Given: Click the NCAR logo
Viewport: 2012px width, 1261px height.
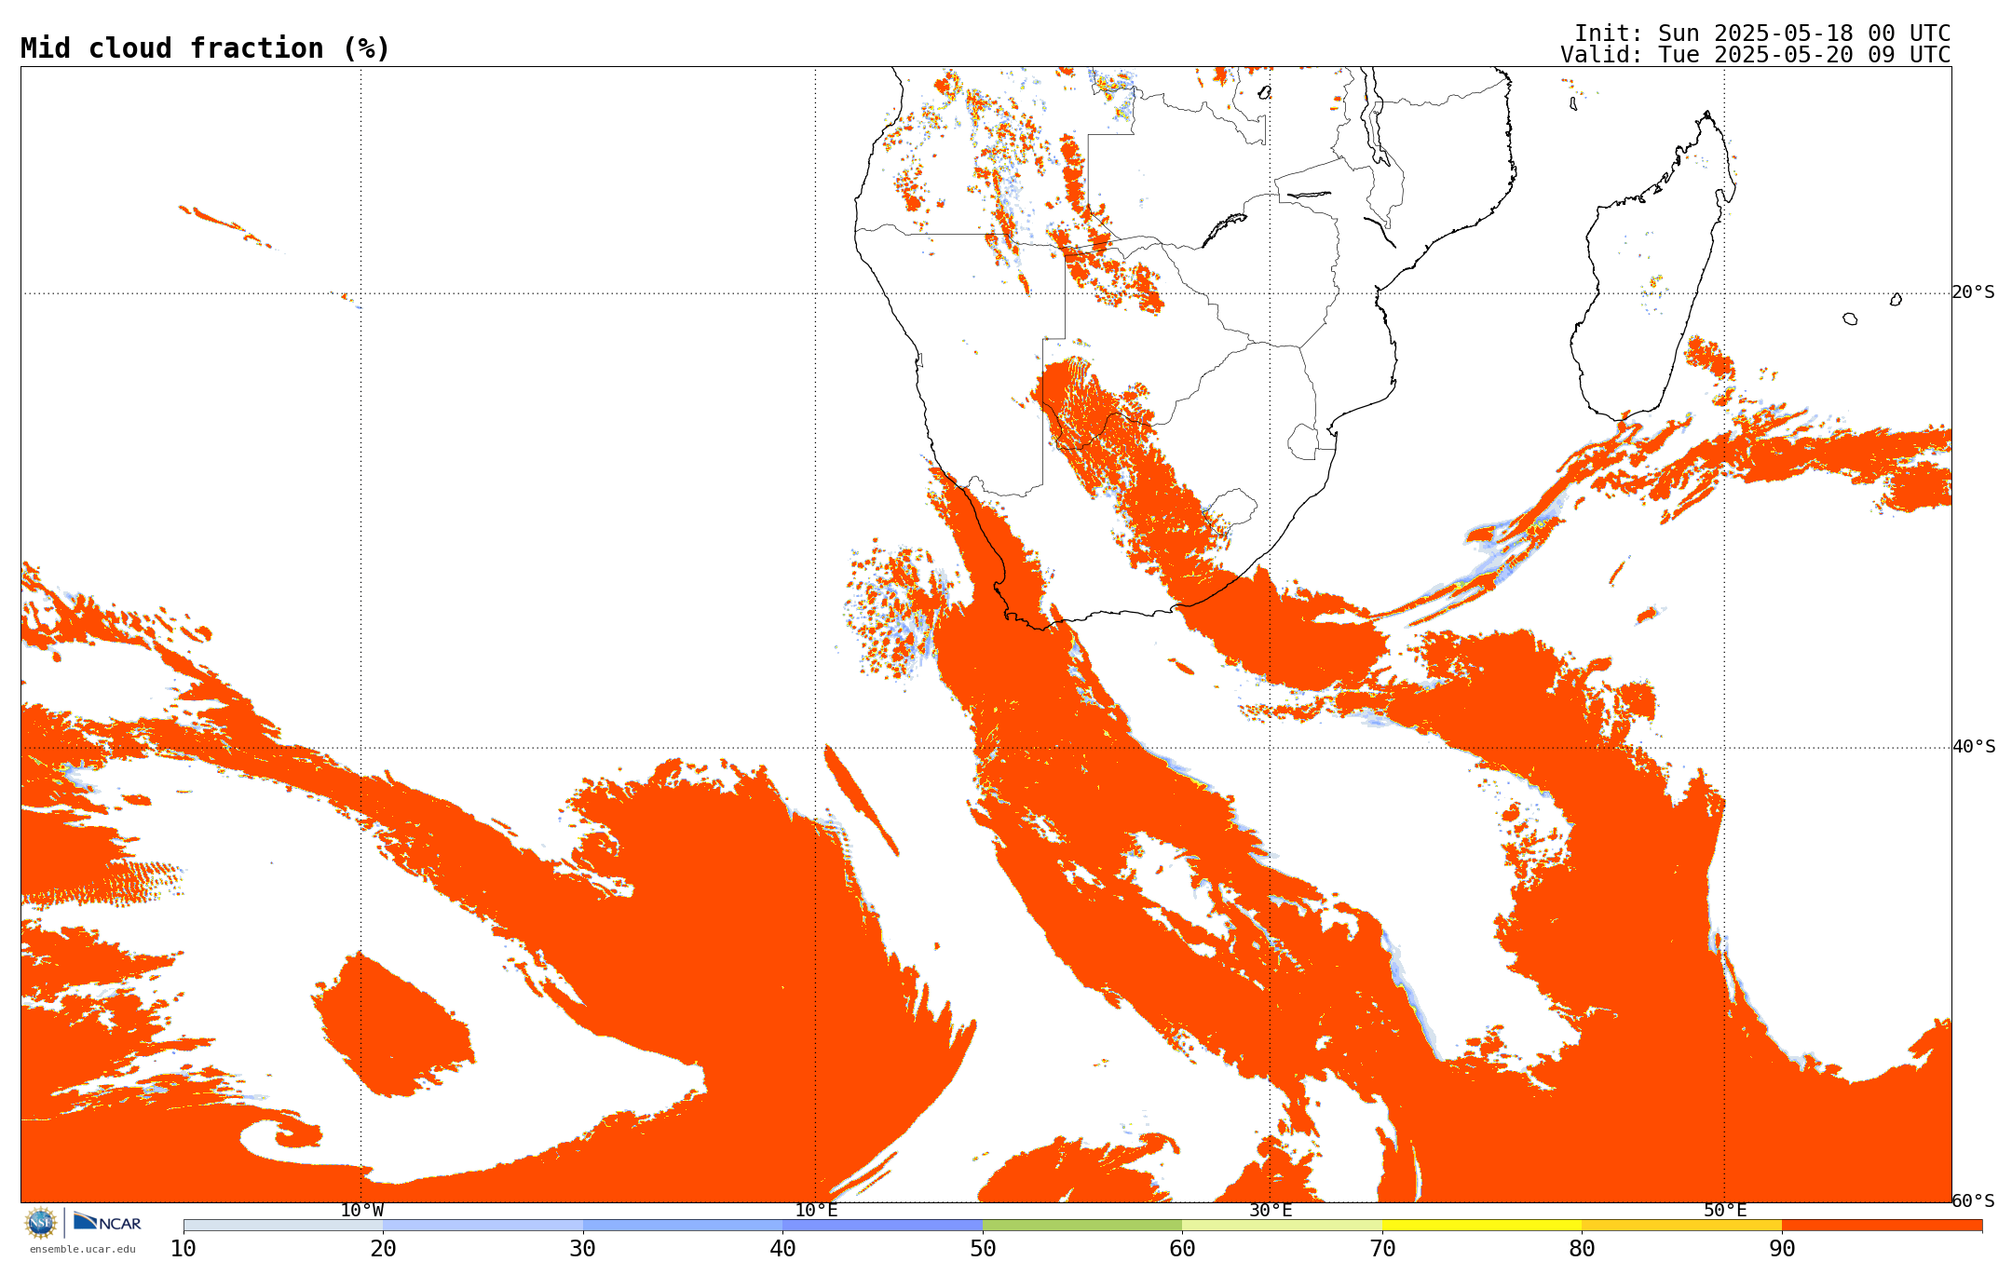Looking at the screenshot, I should [107, 1222].
